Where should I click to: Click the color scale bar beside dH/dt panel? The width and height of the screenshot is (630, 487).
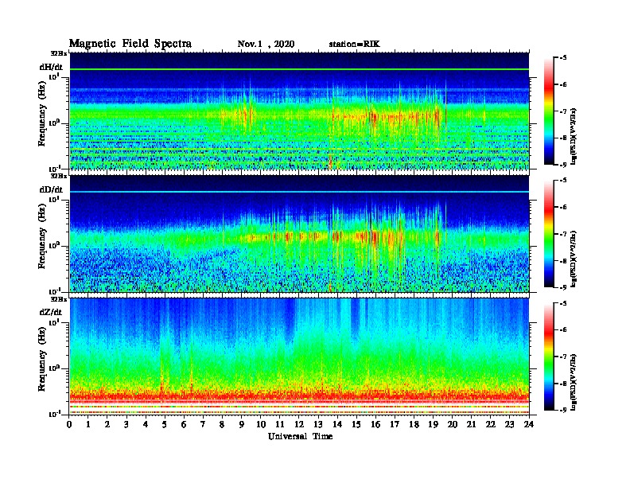[x=549, y=111]
